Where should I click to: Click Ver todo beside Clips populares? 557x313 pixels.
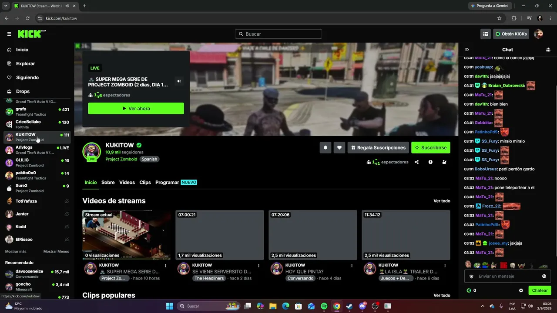[x=442, y=295]
